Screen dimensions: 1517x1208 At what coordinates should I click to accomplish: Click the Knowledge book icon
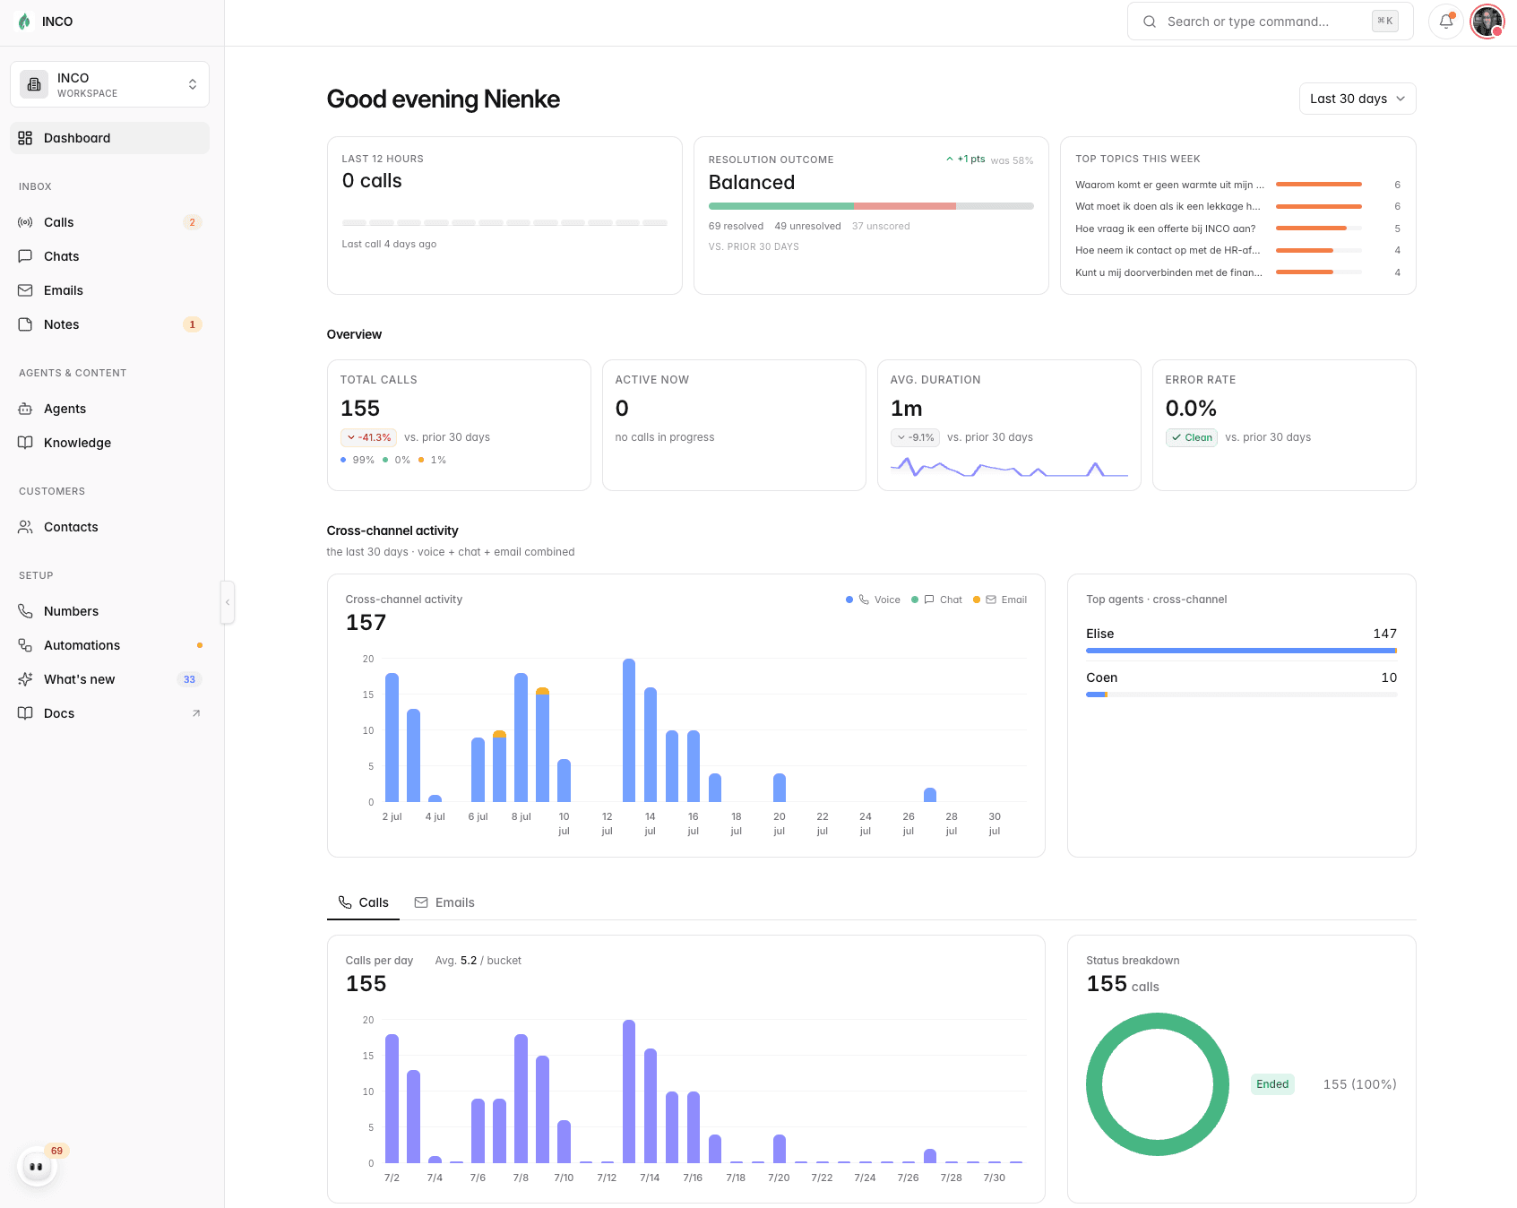(x=25, y=443)
